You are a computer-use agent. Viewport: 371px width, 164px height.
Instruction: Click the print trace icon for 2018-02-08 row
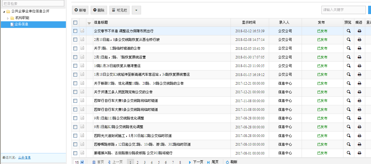(359, 40)
